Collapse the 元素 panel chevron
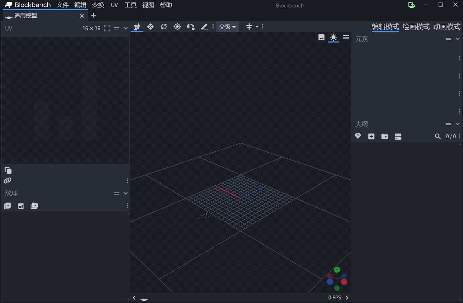 457,39
